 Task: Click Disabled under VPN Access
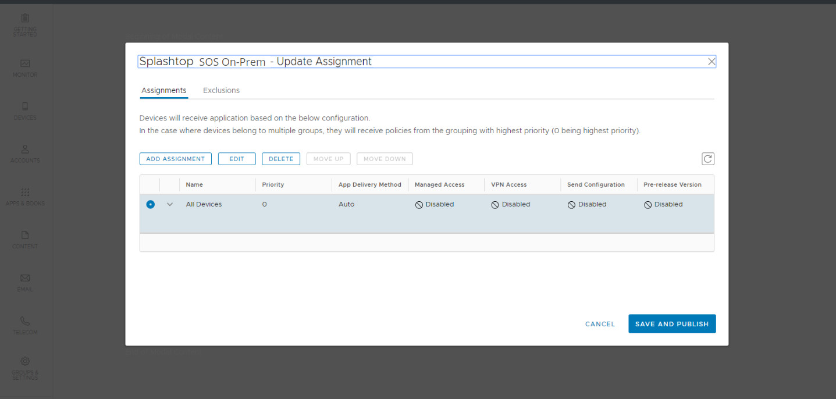(x=511, y=204)
